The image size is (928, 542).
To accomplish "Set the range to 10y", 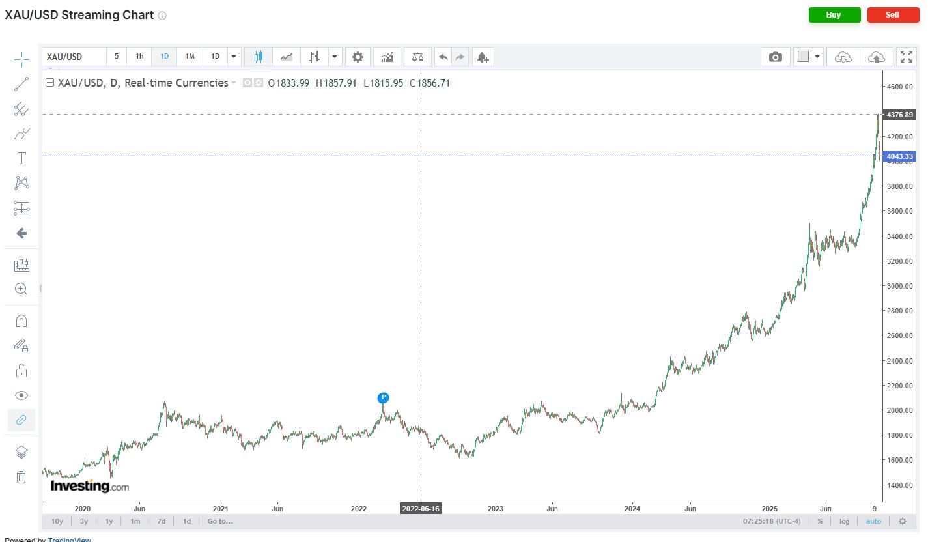I will coord(57,521).
